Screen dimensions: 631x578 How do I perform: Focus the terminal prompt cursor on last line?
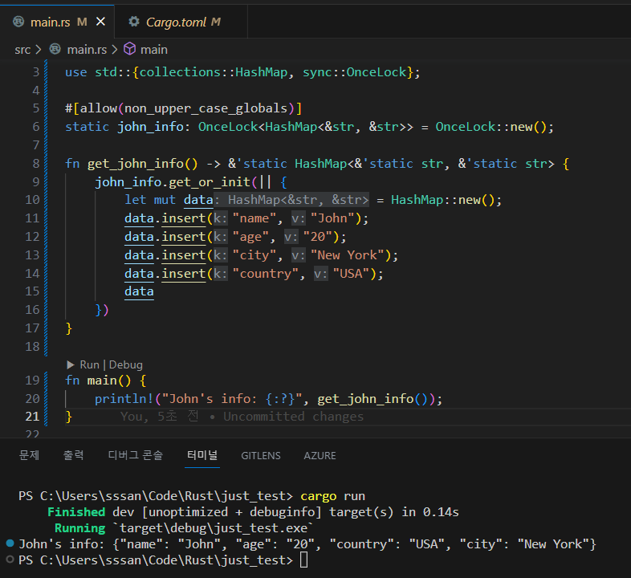303,560
